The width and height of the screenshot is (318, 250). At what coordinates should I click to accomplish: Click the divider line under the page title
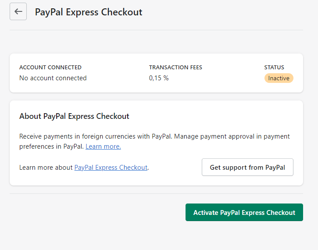coord(156,30)
